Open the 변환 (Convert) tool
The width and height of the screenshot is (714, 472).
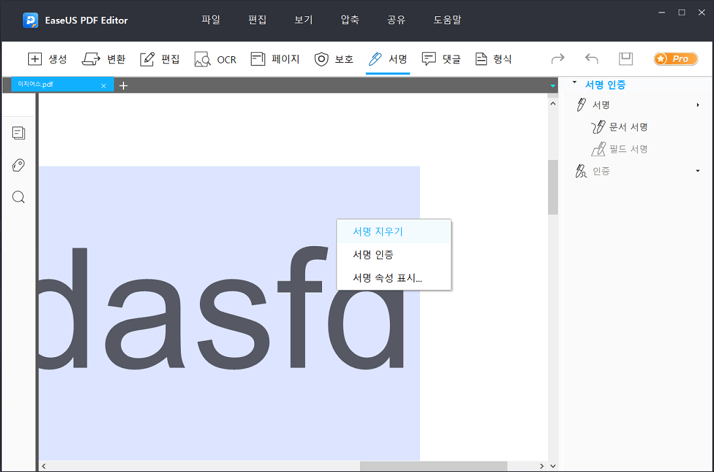coord(91,59)
